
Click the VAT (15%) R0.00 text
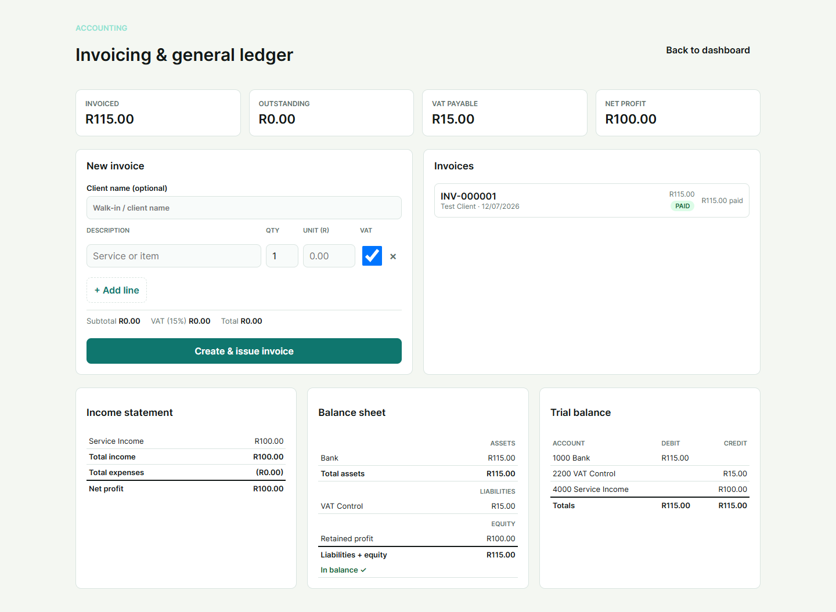pyautogui.click(x=181, y=321)
